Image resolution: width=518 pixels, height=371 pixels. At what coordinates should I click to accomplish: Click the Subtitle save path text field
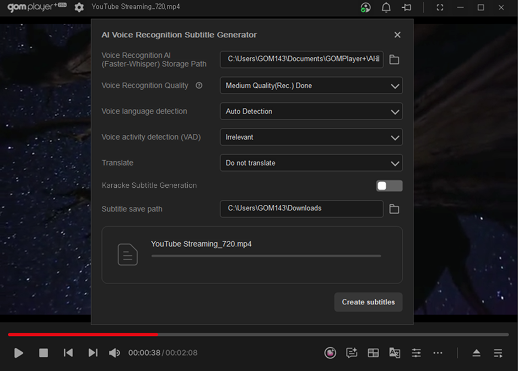(x=301, y=209)
